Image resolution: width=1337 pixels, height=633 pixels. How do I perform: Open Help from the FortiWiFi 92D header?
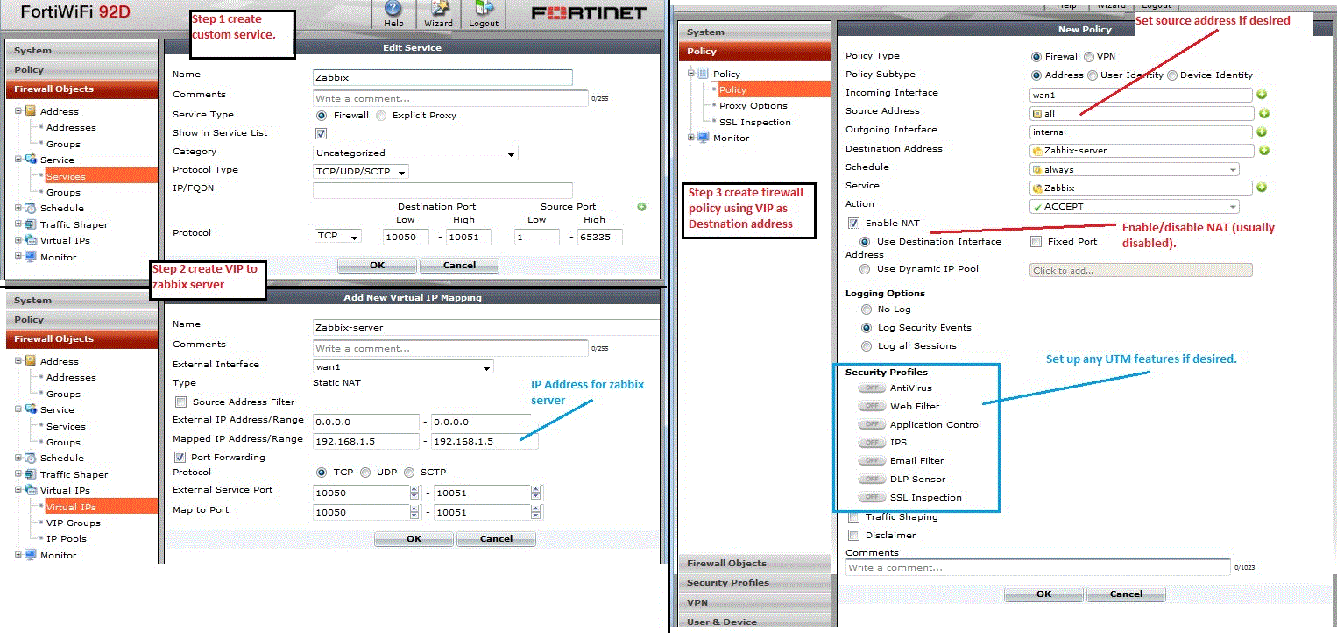[x=394, y=15]
